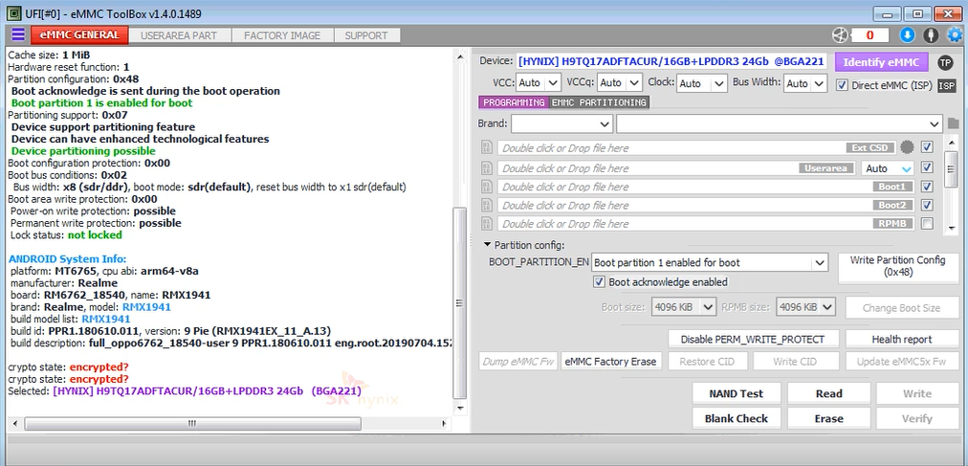Open the model dropdown next to Brand

pyautogui.click(x=780, y=123)
